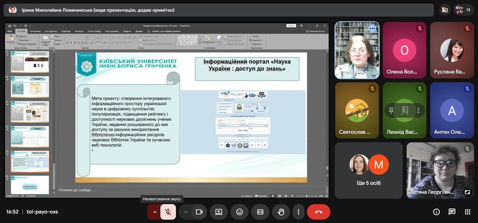Open the activities grid icon
This screenshot has width=478, height=223.
(x=467, y=212)
